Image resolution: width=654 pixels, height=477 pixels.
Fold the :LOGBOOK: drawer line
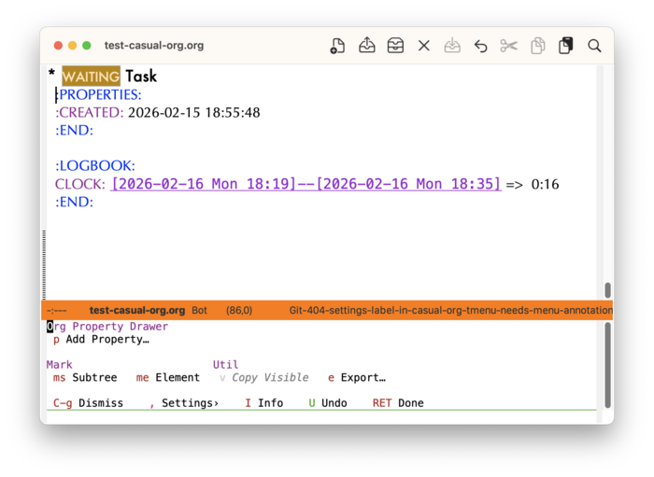94,166
